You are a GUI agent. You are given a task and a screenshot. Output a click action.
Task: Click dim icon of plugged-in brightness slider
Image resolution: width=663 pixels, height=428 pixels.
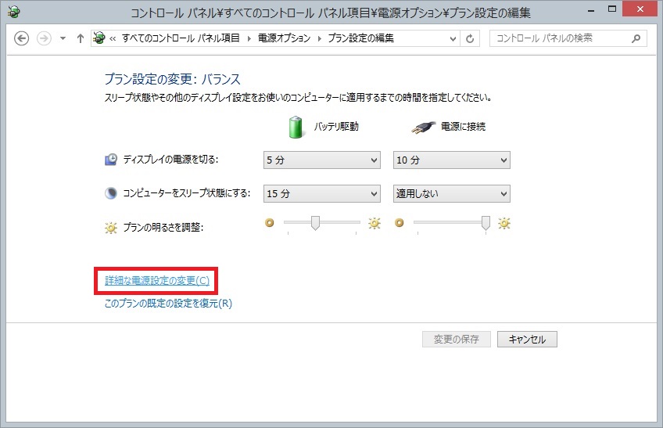(x=400, y=222)
